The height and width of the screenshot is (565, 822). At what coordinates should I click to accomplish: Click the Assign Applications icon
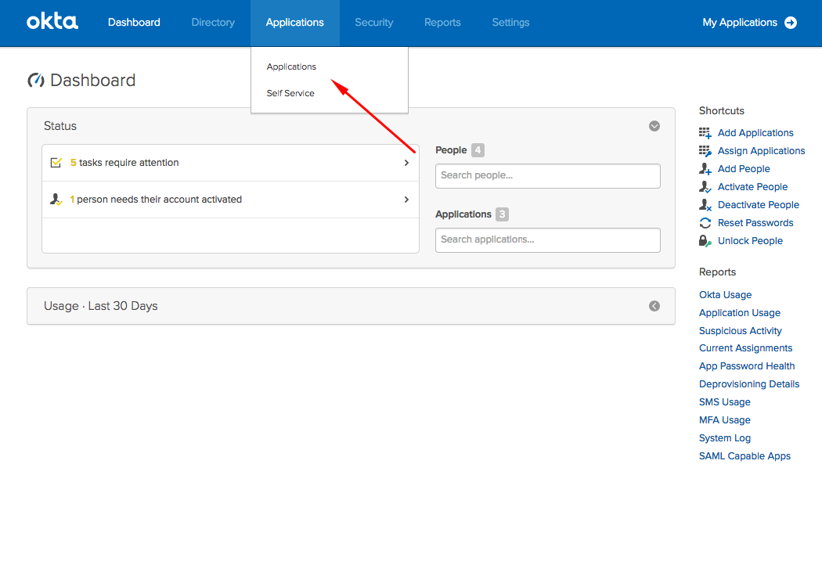(x=703, y=150)
